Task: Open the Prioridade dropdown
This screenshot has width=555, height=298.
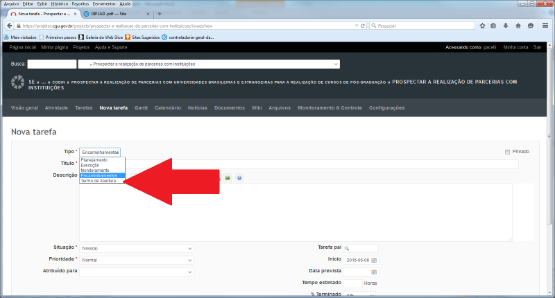Action: 136,260
